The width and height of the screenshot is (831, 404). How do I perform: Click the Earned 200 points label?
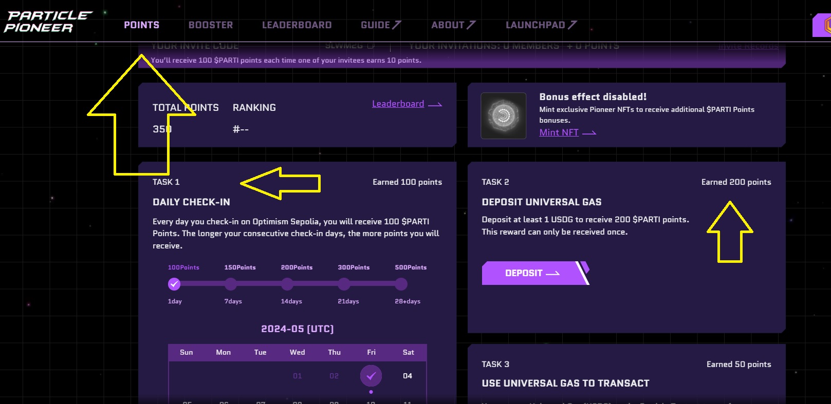(736, 182)
